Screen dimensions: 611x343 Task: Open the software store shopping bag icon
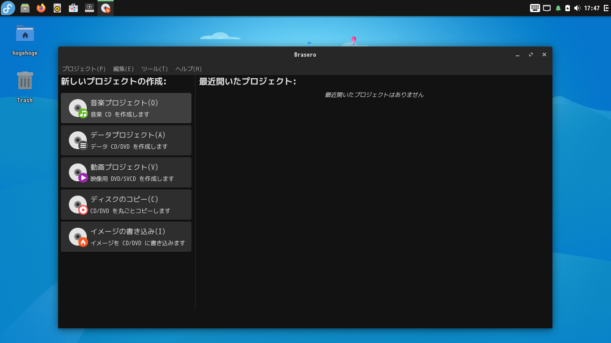(73, 8)
